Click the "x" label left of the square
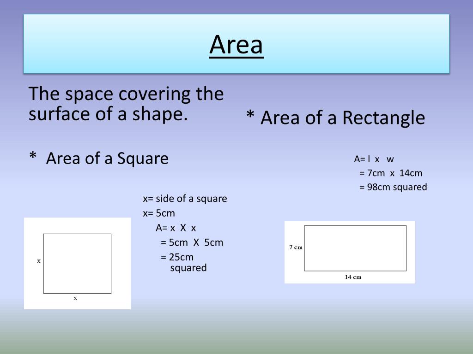This screenshot has height=354, width=473. (x=39, y=261)
